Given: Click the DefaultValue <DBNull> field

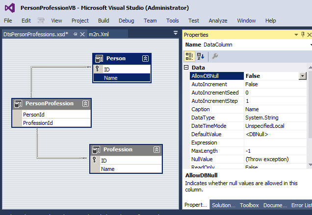Looking at the screenshot, I should click(275, 134).
